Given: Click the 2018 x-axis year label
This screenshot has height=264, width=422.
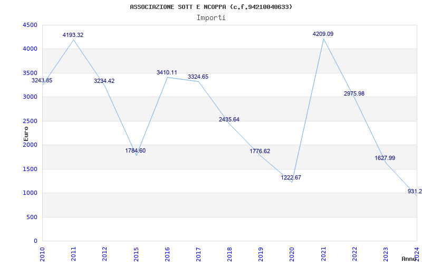Looking at the screenshot, I should [229, 254].
